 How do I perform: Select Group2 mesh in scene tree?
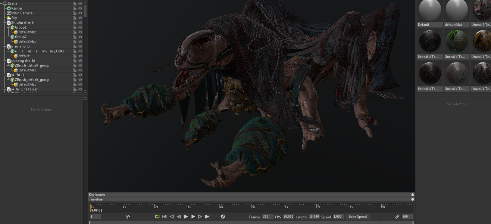[x=21, y=37]
